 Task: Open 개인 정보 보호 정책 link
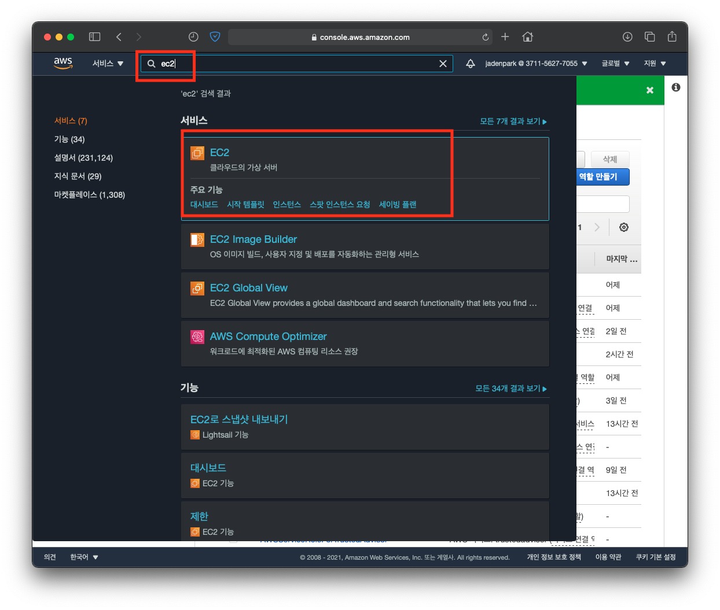tap(554, 557)
